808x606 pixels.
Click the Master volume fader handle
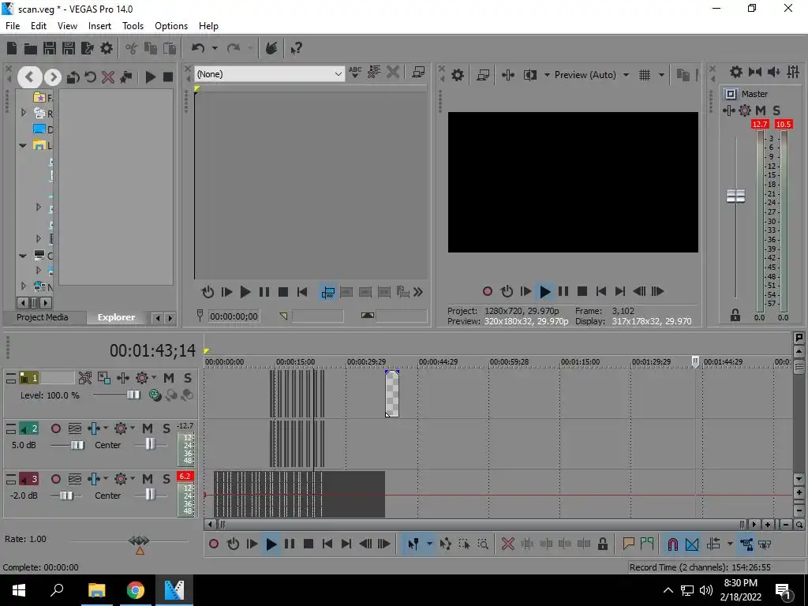[x=735, y=196]
